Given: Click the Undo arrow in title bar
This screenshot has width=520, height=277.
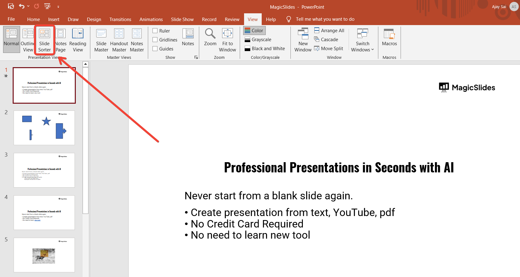Looking at the screenshot, I should tap(22, 6).
